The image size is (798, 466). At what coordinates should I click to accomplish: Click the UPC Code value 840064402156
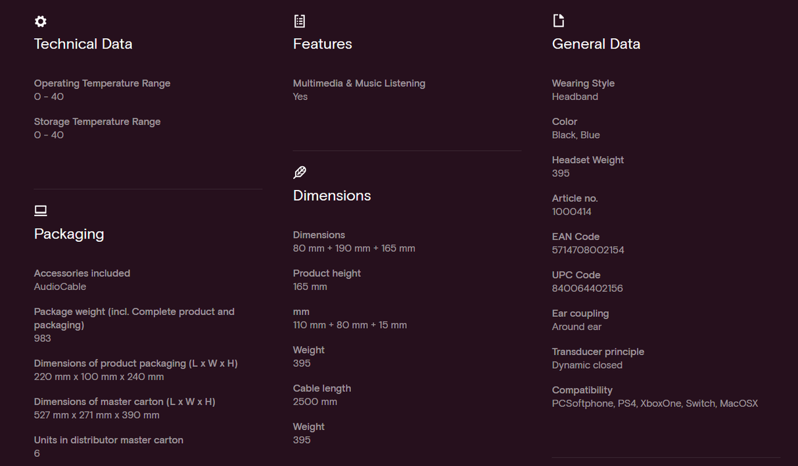(588, 289)
